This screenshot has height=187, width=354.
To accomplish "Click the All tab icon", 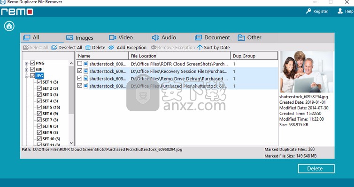I will [27, 37].
